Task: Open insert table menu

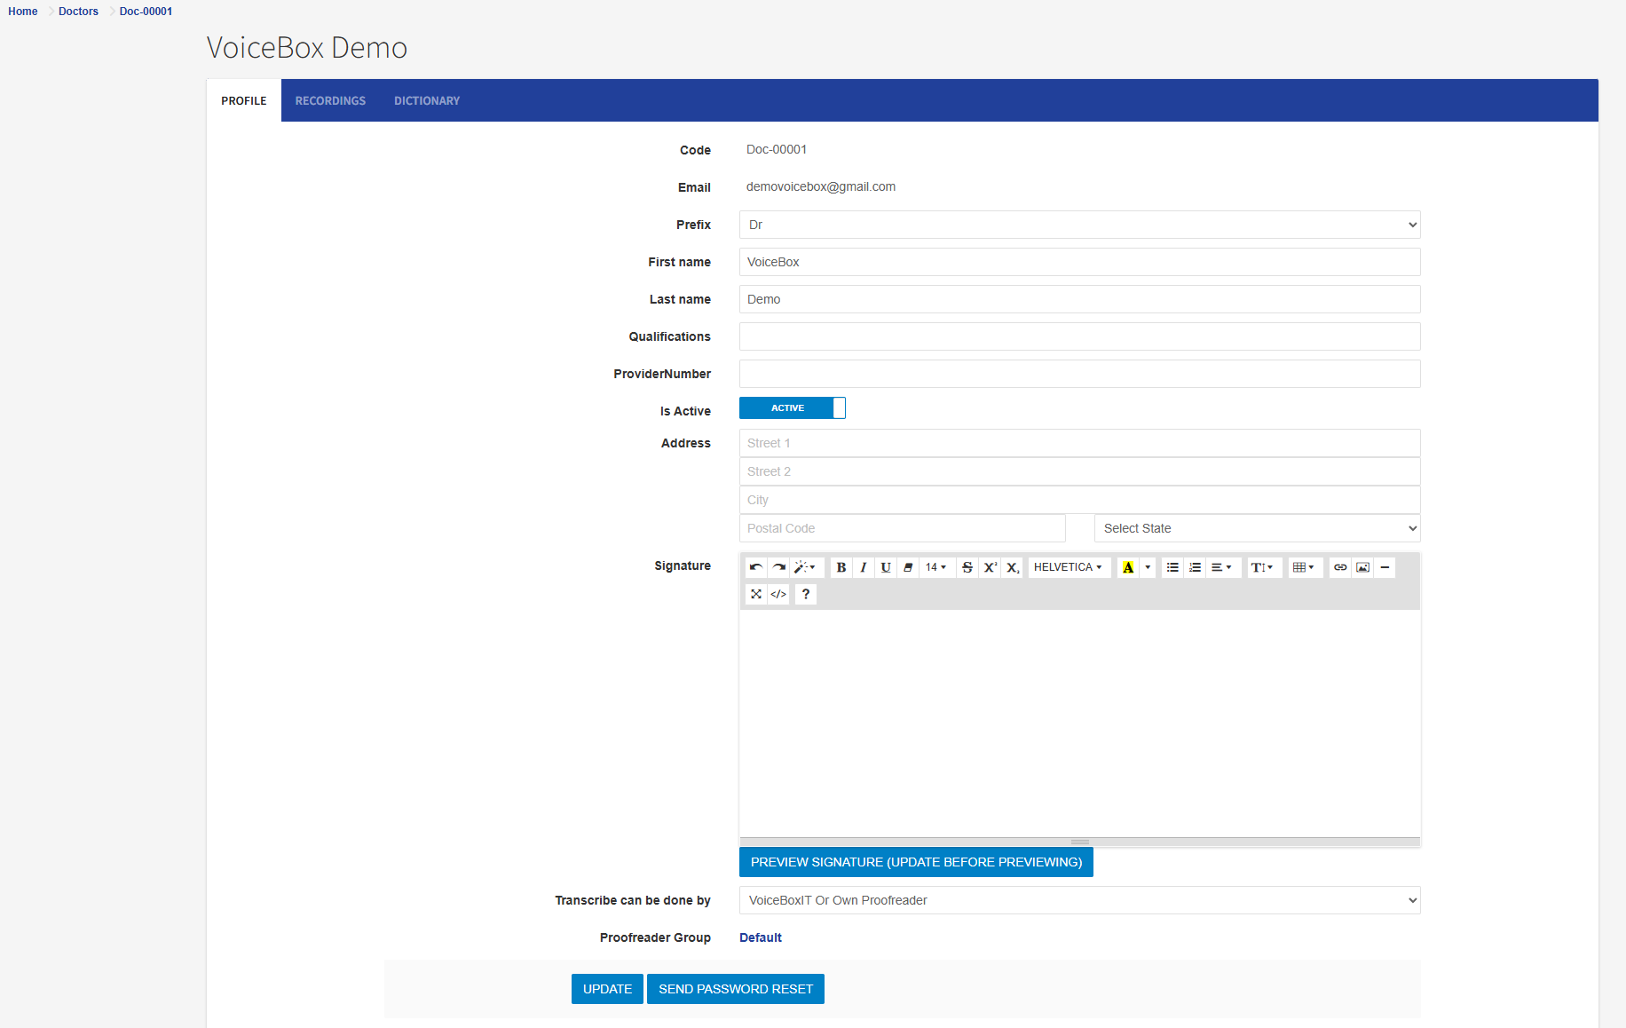Action: (1305, 567)
